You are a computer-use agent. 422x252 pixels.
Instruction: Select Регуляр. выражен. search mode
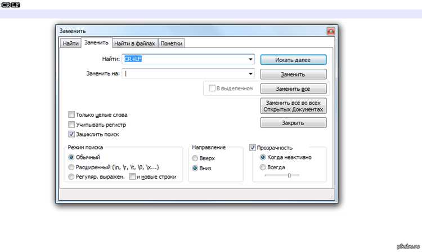pos(71,177)
